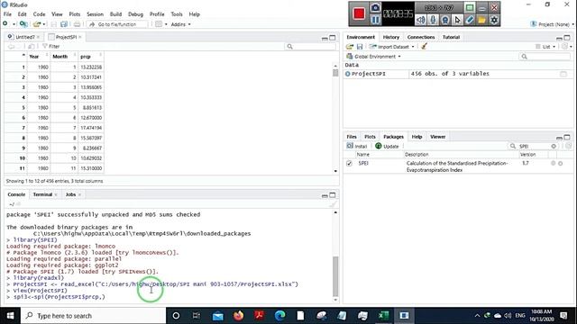The image size is (577, 324).
Task: Switch to the Terminal tab
Action: [x=42, y=194]
